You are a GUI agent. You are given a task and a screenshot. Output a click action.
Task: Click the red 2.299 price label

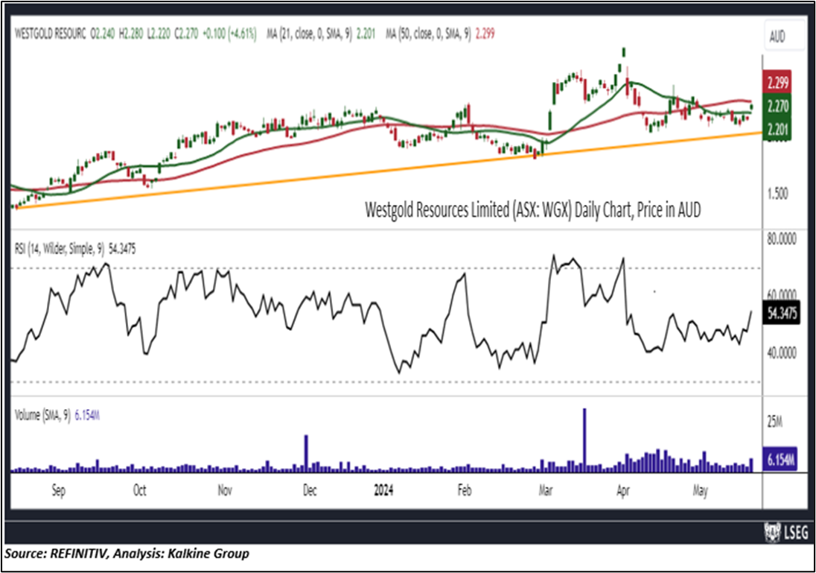777,82
